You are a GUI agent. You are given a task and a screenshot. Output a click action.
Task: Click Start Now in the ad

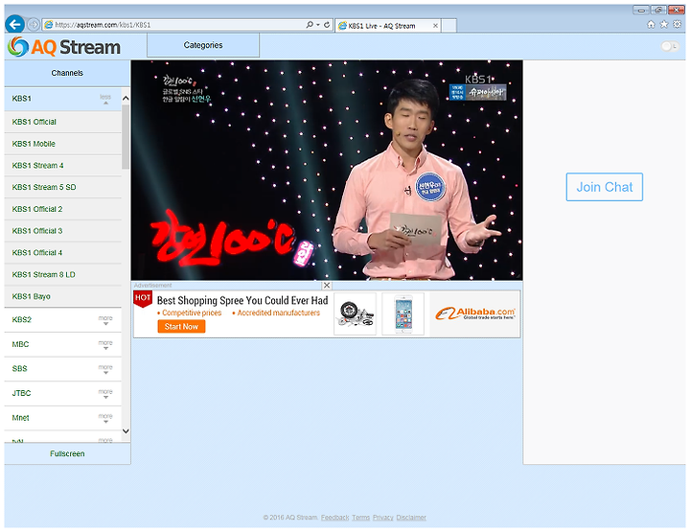click(x=181, y=327)
